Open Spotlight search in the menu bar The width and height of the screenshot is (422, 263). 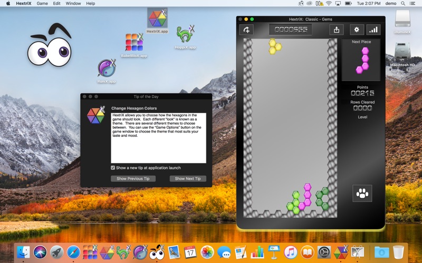pyautogui.click(x=403, y=3)
